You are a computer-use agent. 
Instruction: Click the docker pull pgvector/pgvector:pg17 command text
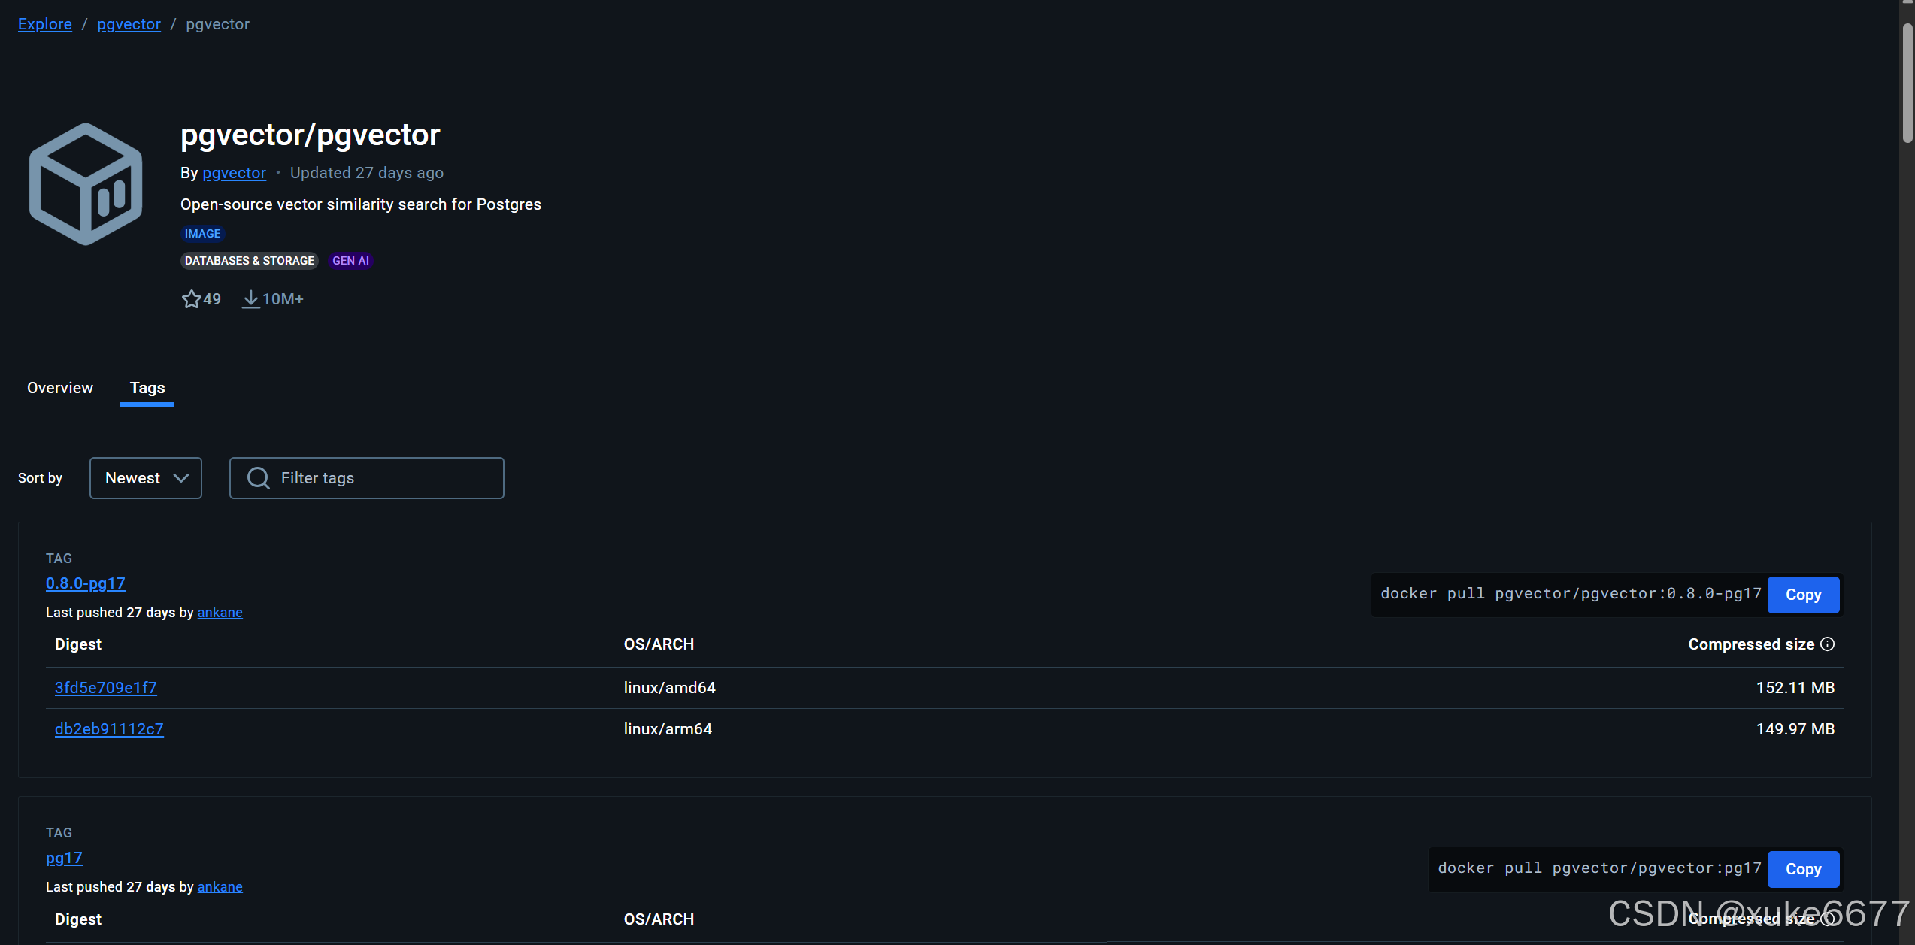tap(1599, 868)
